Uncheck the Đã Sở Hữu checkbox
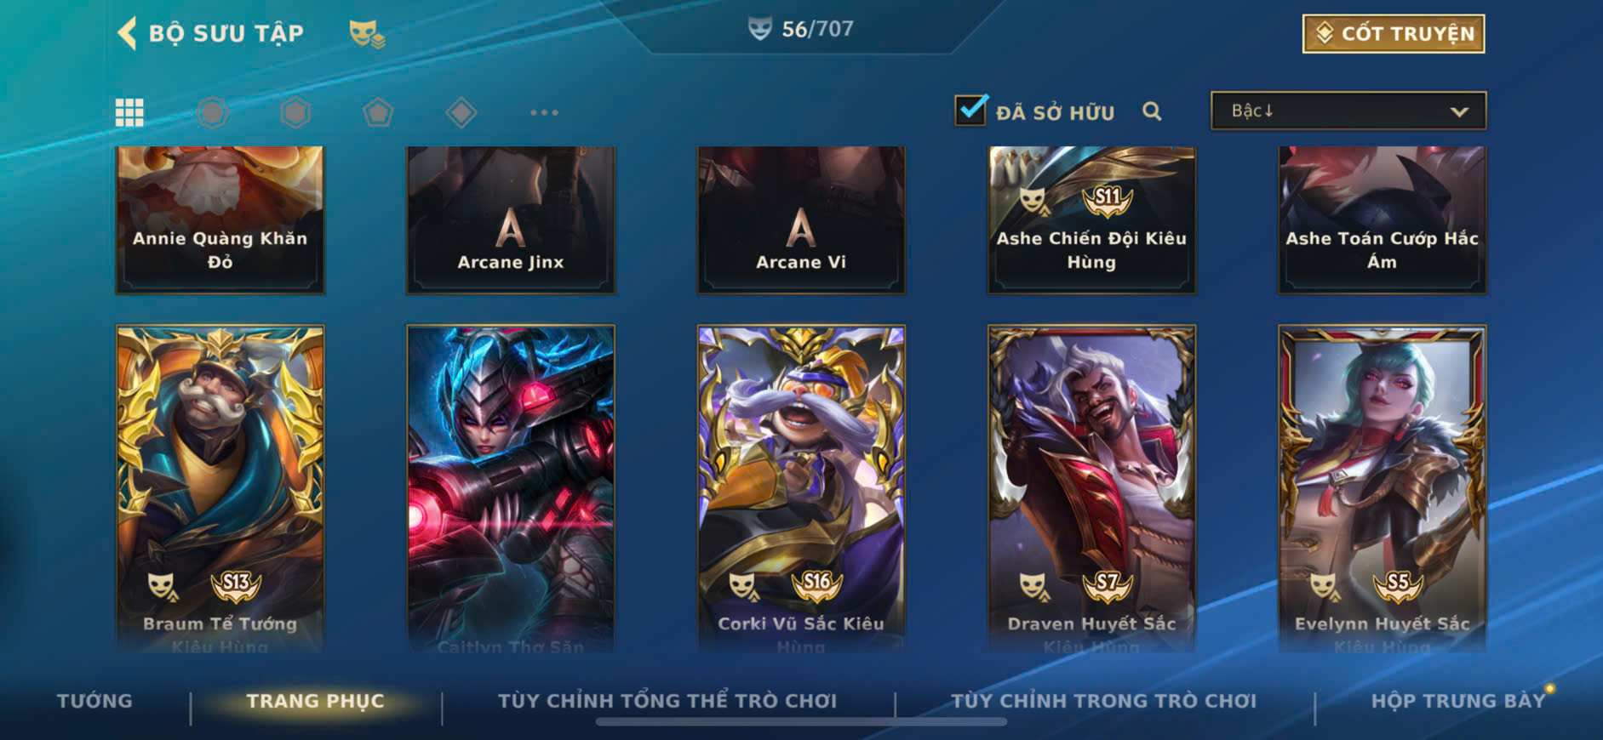The image size is (1603, 740). click(970, 111)
